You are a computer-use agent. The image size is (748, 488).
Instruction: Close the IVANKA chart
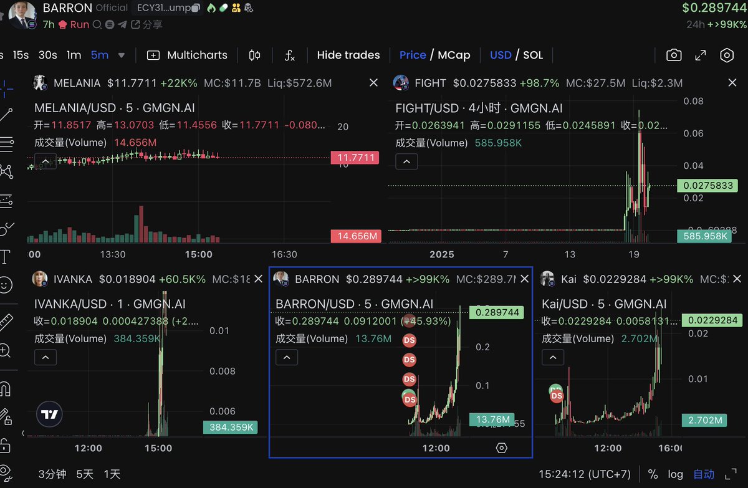tap(257, 279)
